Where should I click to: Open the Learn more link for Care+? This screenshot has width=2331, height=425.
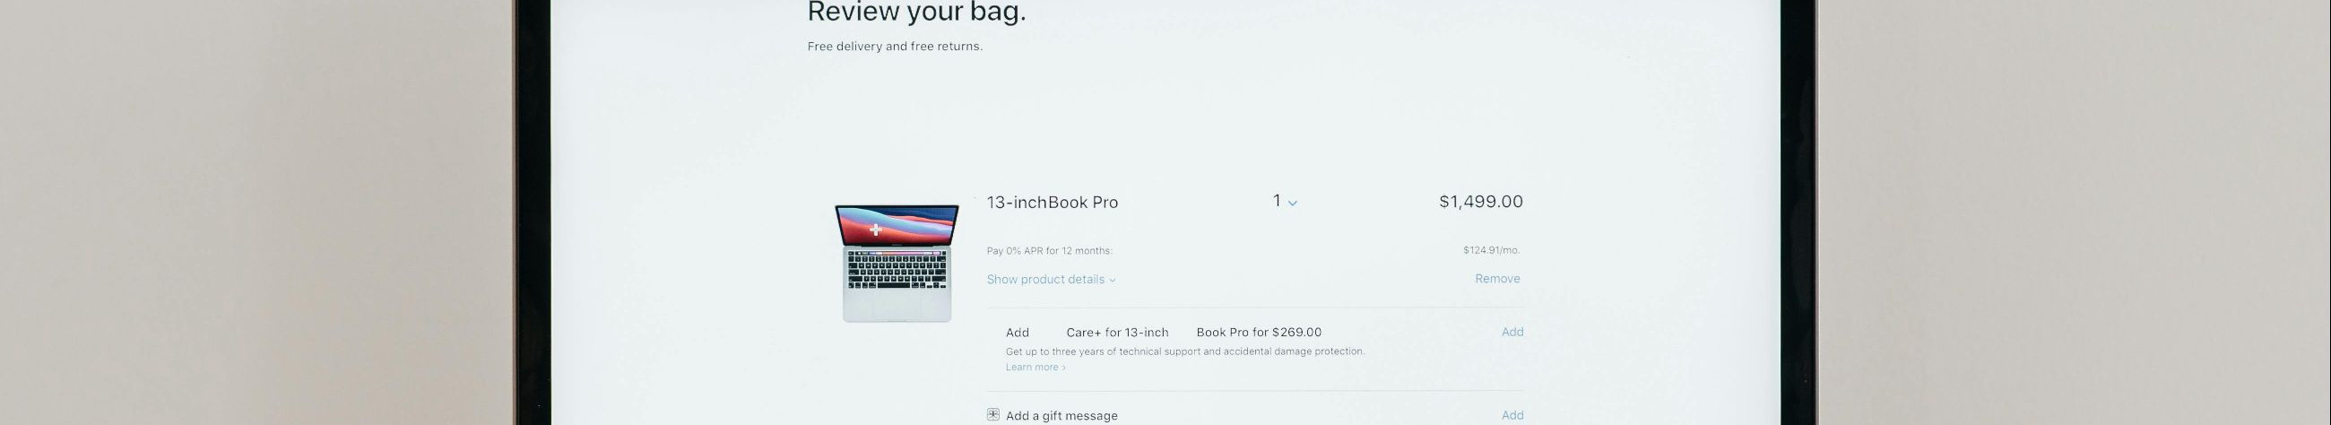click(x=1032, y=367)
